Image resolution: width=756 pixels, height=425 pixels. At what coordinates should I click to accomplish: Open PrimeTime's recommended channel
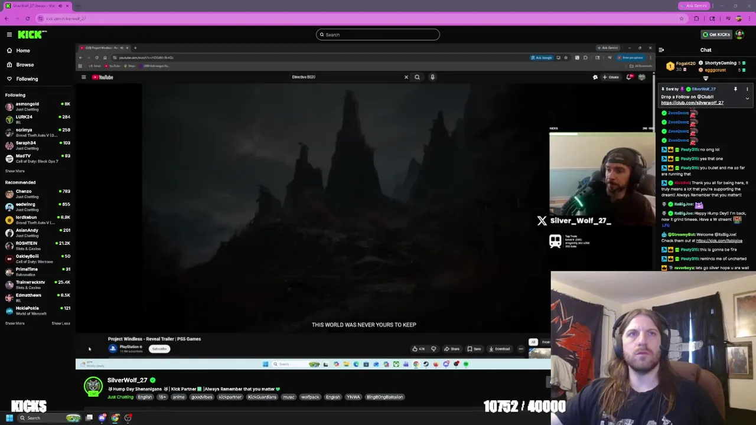38,272
